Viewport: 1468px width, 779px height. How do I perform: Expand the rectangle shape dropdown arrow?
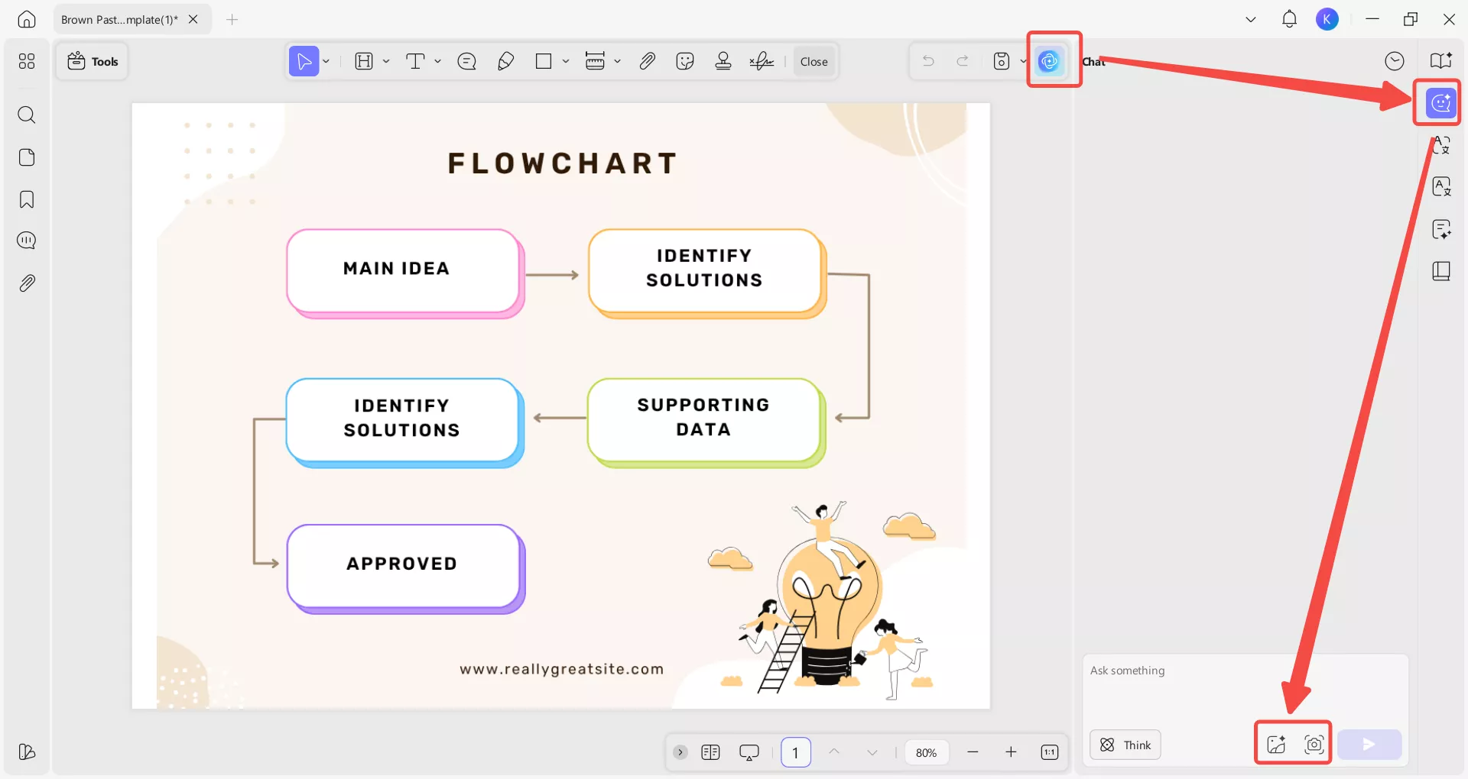(566, 62)
